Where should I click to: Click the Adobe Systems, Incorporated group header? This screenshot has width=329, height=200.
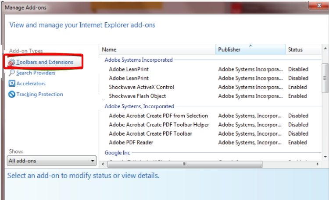(139, 106)
